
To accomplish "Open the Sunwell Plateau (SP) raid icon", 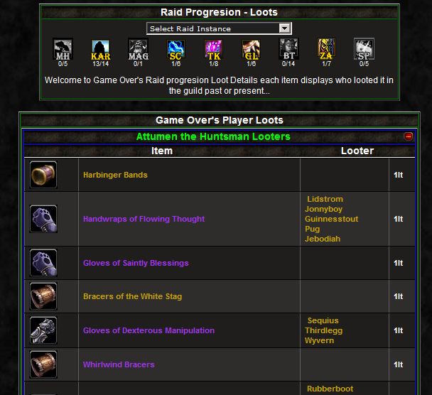I will point(364,50).
